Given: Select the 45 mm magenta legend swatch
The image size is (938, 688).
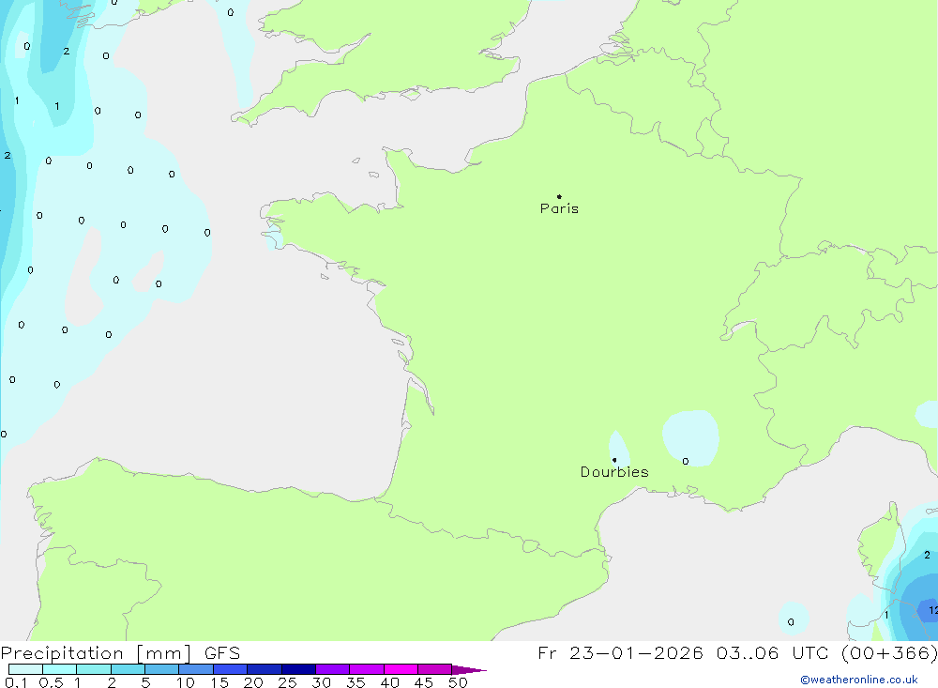Looking at the screenshot, I should pyautogui.click(x=434, y=669).
